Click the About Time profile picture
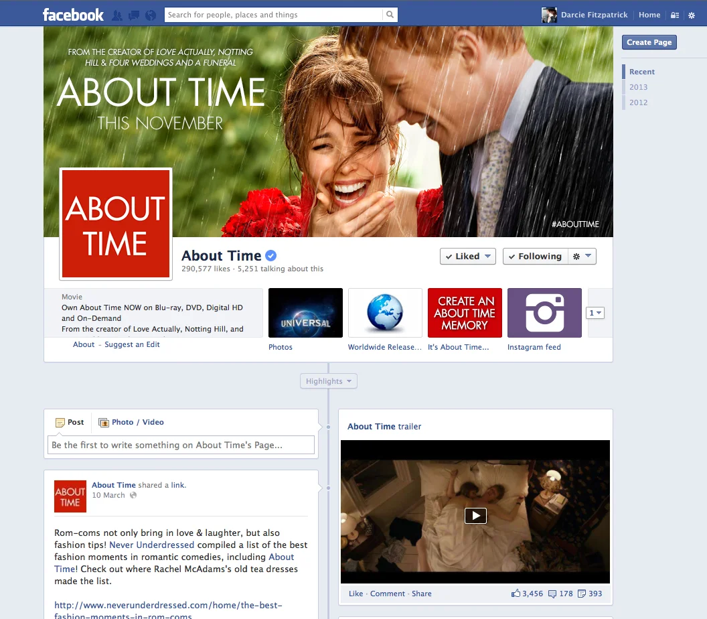The height and width of the screenshot is (619, 707). click(116, 224)
